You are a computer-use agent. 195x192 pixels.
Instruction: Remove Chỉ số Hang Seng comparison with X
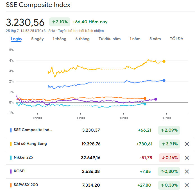(x=187, y=144)
